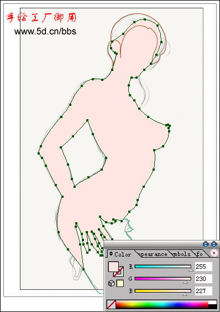220x312 pixels.
Task: Select the pink fill color box
Action: pyautogui.click(x=113, y=267)
